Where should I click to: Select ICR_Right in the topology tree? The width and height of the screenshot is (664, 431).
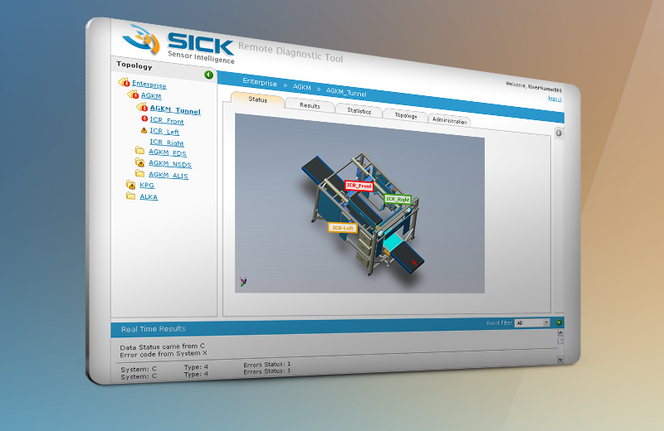[167, 142]
